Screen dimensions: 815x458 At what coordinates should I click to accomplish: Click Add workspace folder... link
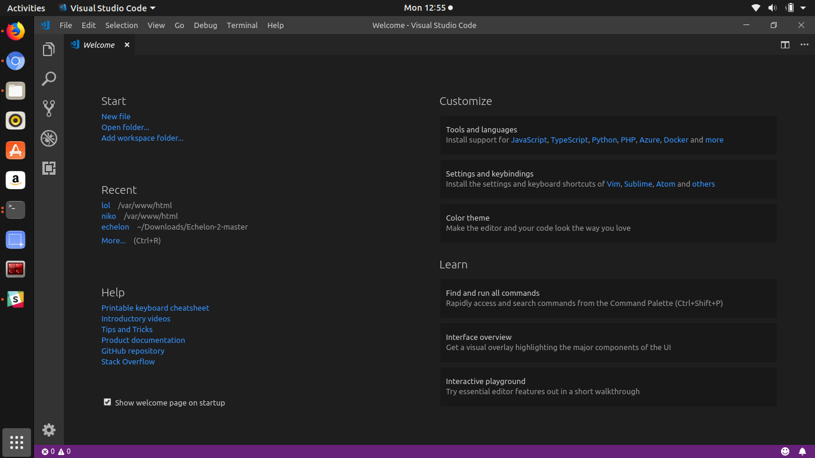tap(143, 138)
